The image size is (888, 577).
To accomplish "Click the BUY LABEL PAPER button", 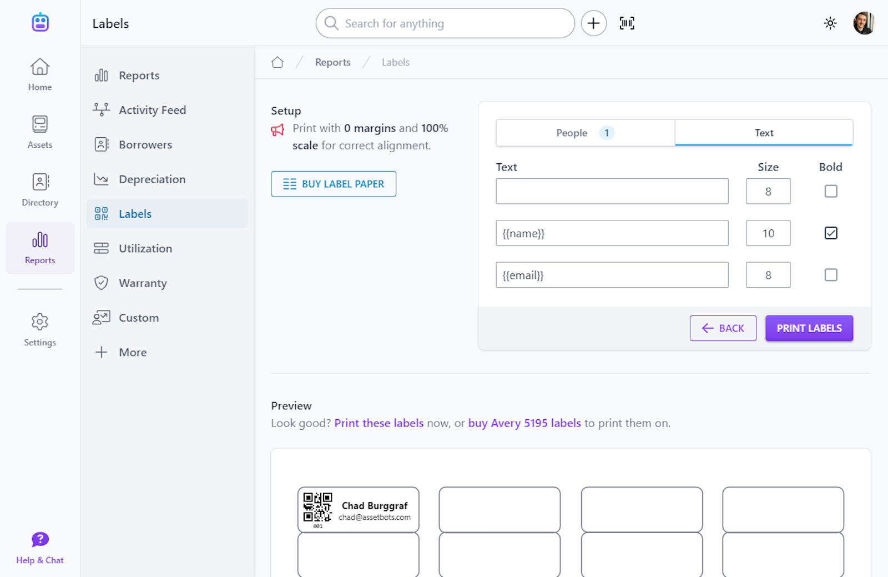I will pos(334,184).
